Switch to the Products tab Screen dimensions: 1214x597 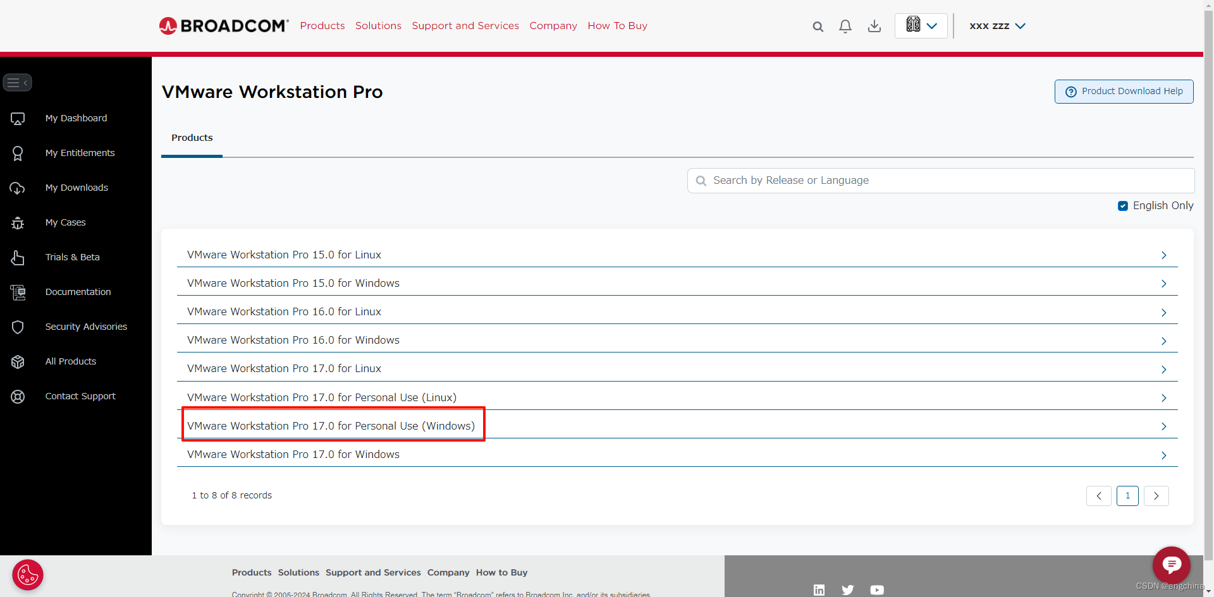192,138
